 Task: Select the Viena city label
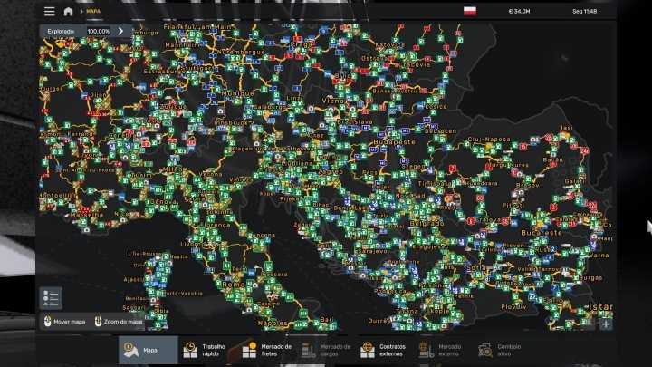click(333, 101)
